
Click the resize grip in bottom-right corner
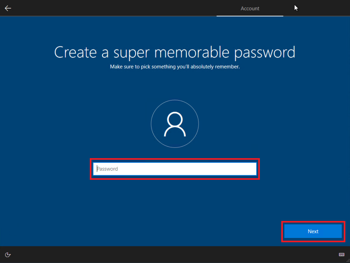coord(348,261)
